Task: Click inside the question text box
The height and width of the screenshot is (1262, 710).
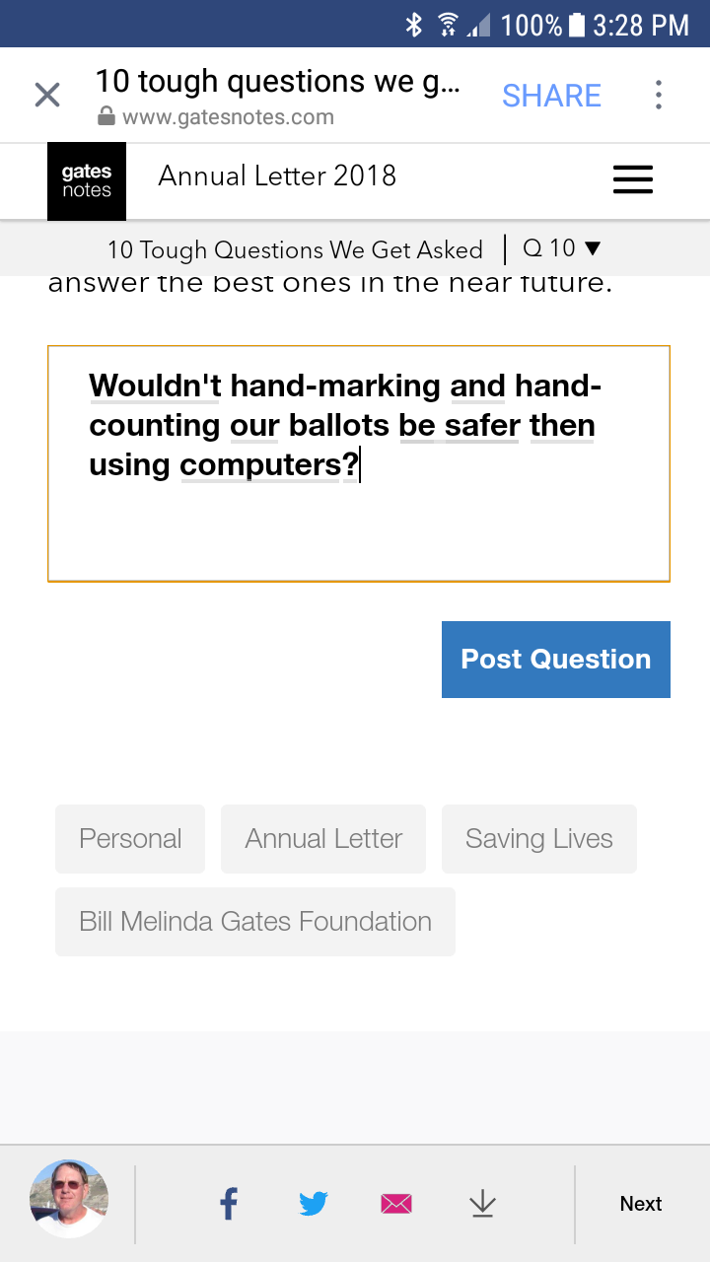Action: (359, 523)
